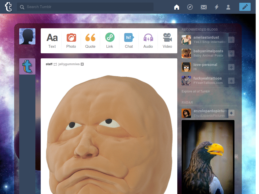Create a new Photo post
Image resolution: width=259 pixels, height=194 pixels.
point(71,41)
